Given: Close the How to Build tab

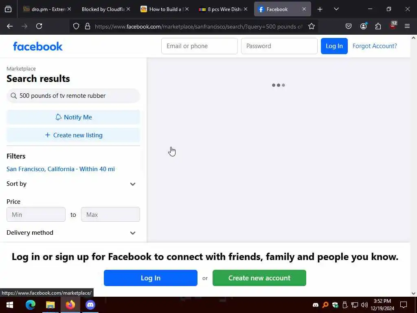Looking at the screenshot, I should tap(187, 9).
